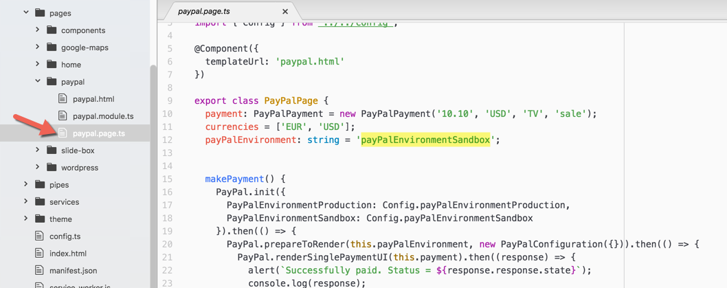Click the home folder icon
The height and width of the screenshot is (288, 727).
[52, 65]
